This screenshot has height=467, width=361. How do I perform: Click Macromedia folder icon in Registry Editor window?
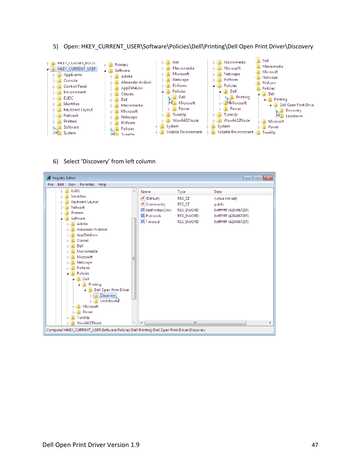pos(73,251)
